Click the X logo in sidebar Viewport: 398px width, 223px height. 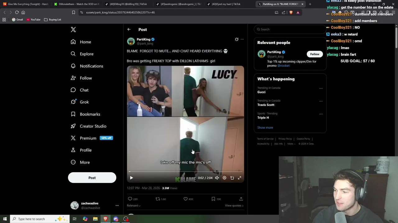(x=73, y=29)
